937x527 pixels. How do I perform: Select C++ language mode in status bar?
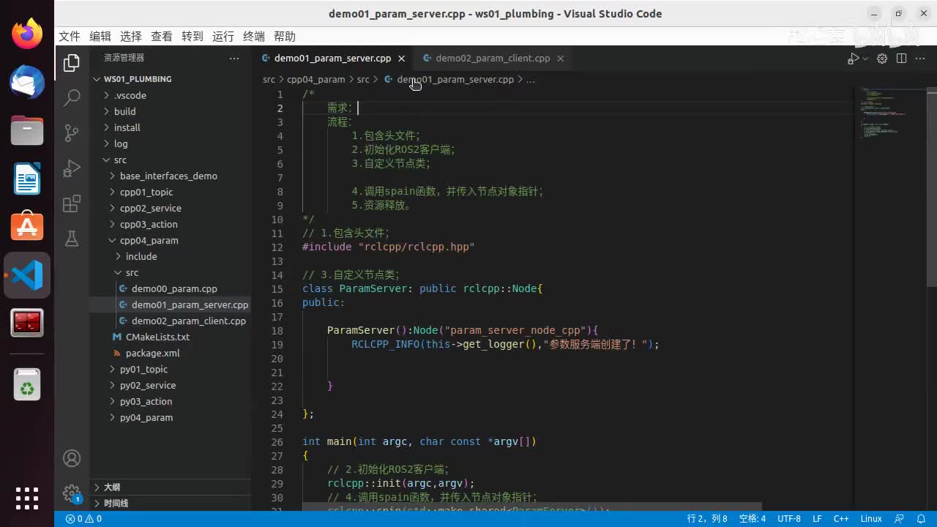(841, 519)
